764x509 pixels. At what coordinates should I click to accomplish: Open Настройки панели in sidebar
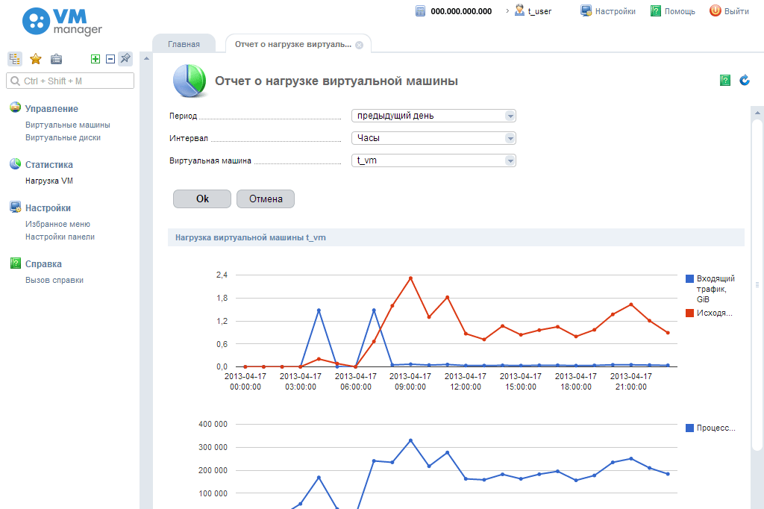coord(60,237)
